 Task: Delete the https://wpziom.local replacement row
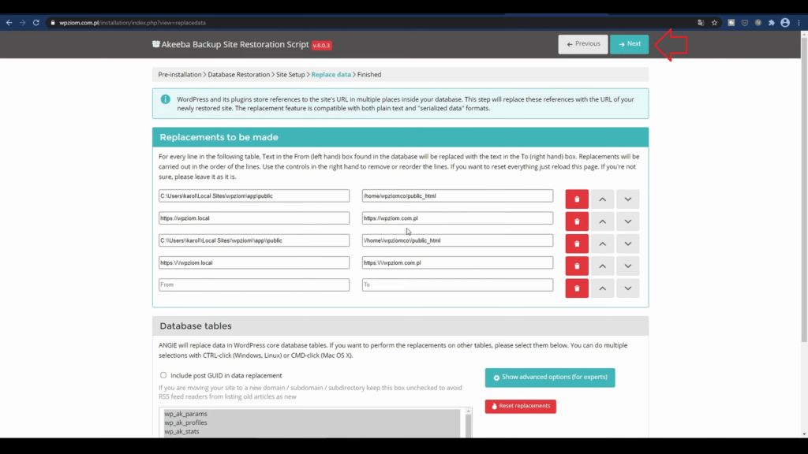tap(577, 221)
